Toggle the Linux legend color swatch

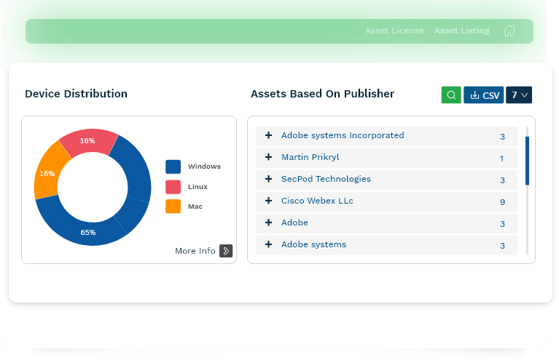coord(173,187)
